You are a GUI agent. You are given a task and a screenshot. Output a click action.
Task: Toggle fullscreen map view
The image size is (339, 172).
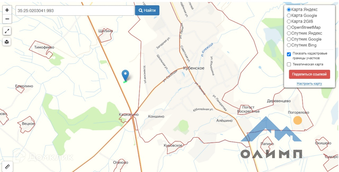pos(7,31)
